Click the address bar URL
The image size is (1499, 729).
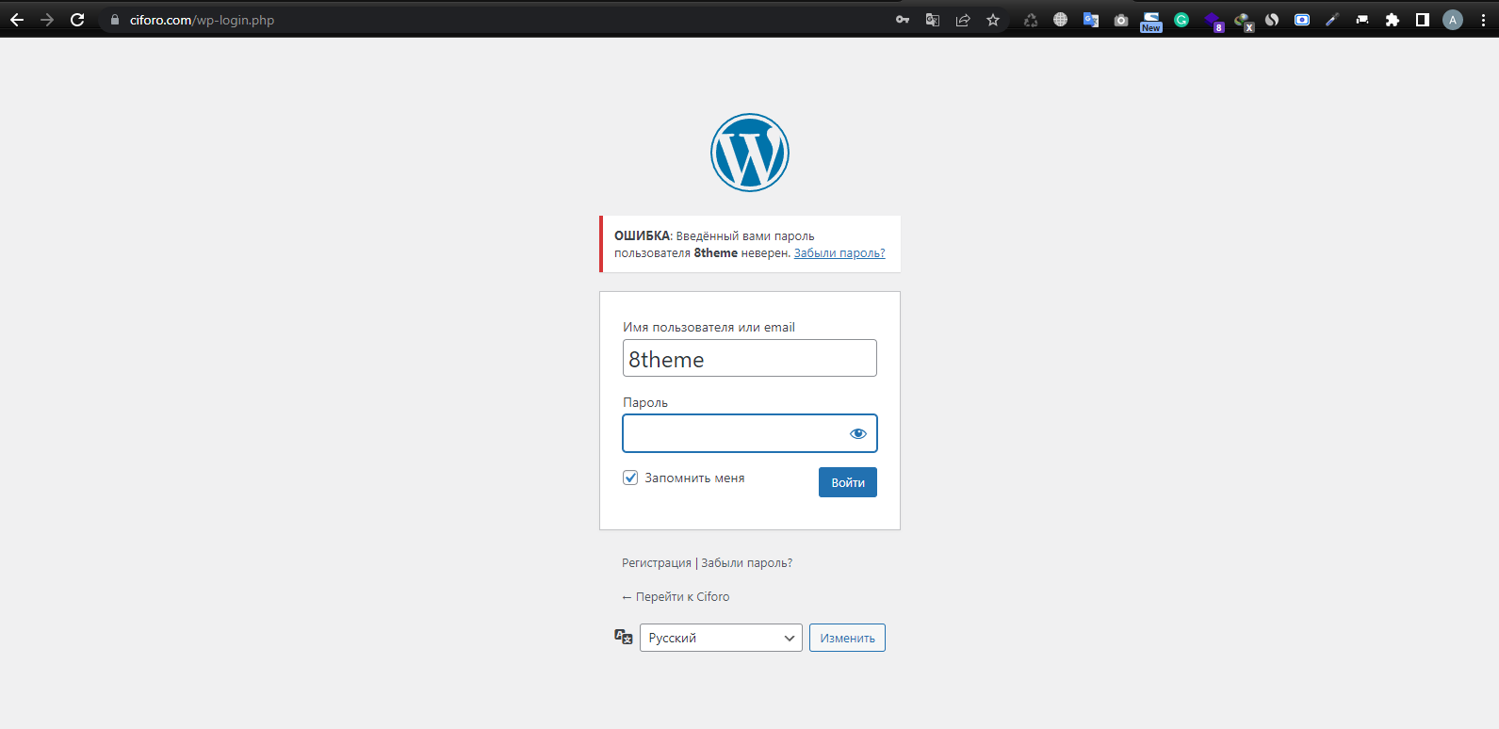point(203,20)
